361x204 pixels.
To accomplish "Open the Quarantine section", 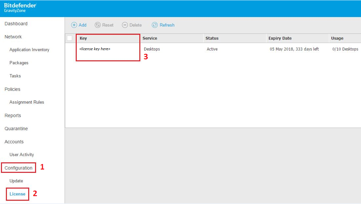I will point(16,129).
